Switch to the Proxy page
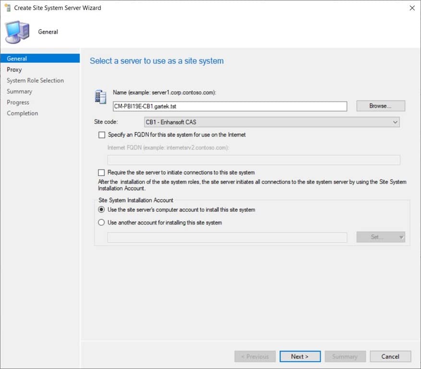This screenshot has width=421, height=369. 14,69
